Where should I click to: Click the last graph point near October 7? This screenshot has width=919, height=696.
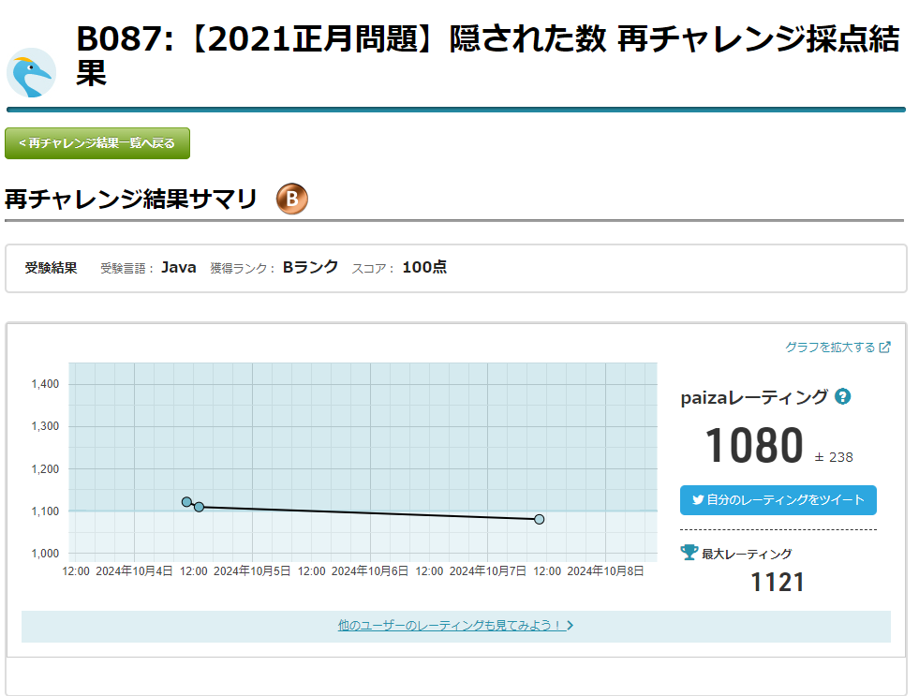pos(540,519)
